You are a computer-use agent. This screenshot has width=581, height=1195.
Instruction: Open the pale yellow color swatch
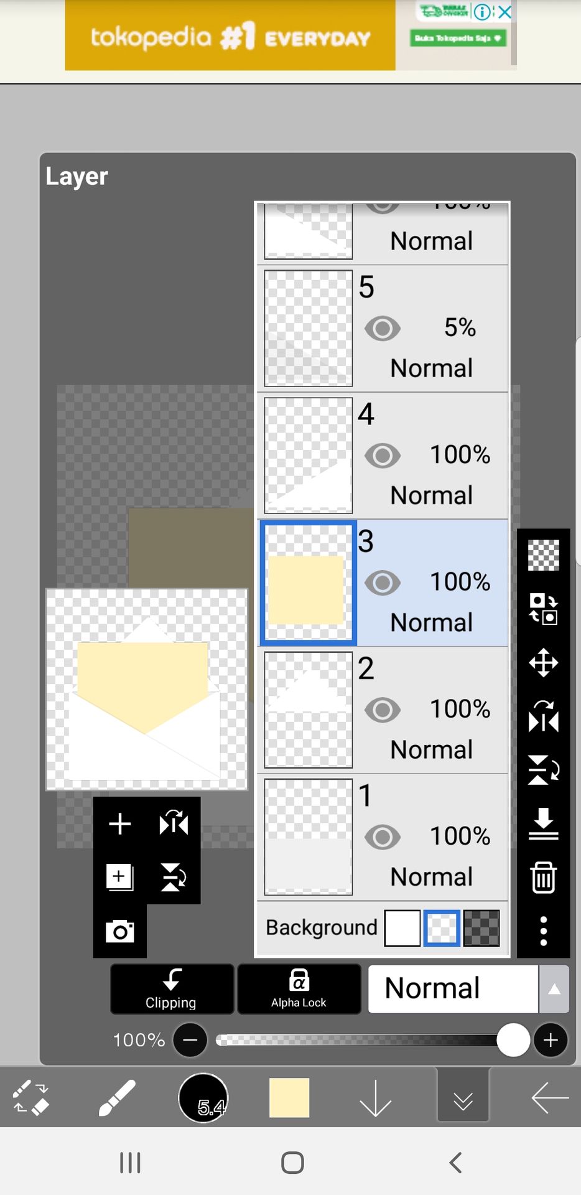(289, 1098)
